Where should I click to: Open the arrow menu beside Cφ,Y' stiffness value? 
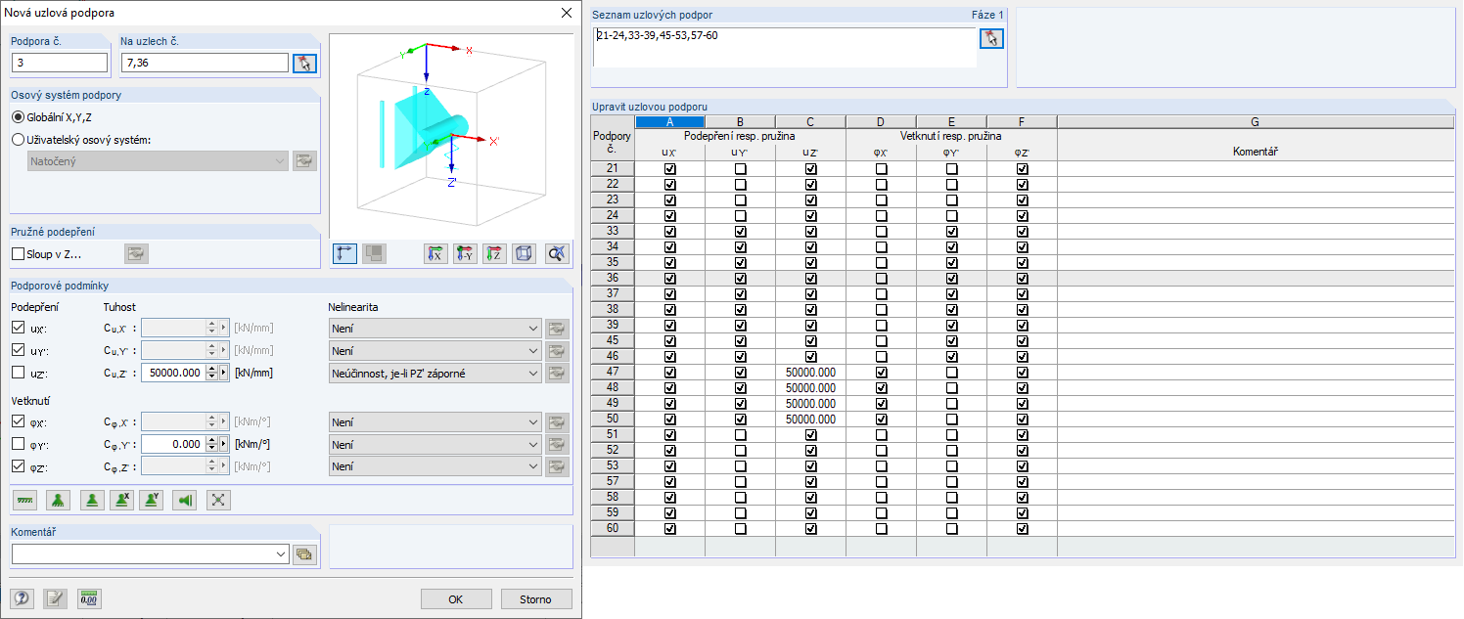tap(223, 444)
